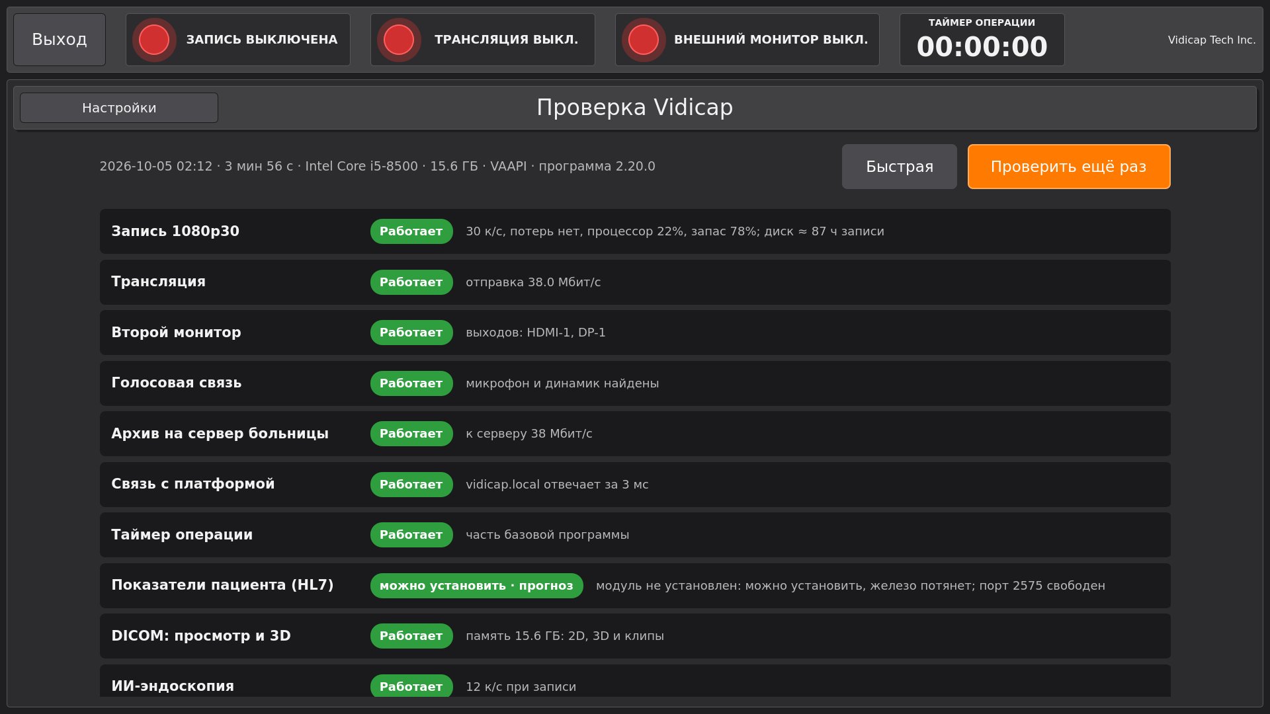Select the Связь с платформой row label

tap(192, 484)
